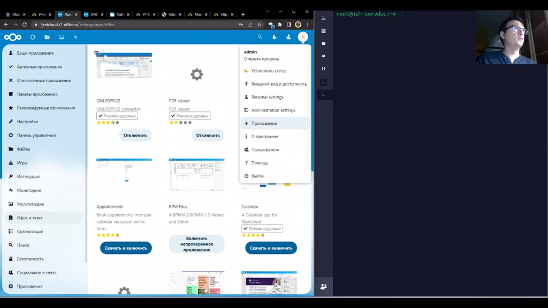Click Скачать и включить for Calendar
Viewport: 548px width, 308px height.
click(271, 248)
